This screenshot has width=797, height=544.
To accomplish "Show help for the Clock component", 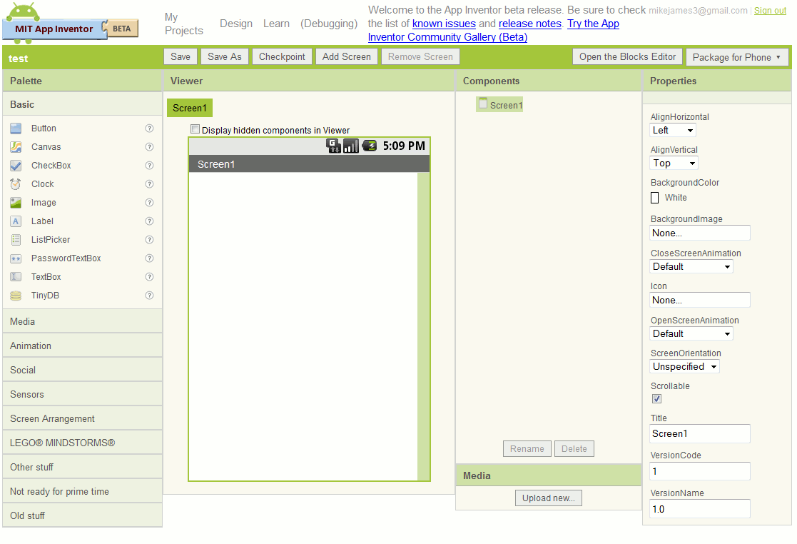I will (149, 184).
